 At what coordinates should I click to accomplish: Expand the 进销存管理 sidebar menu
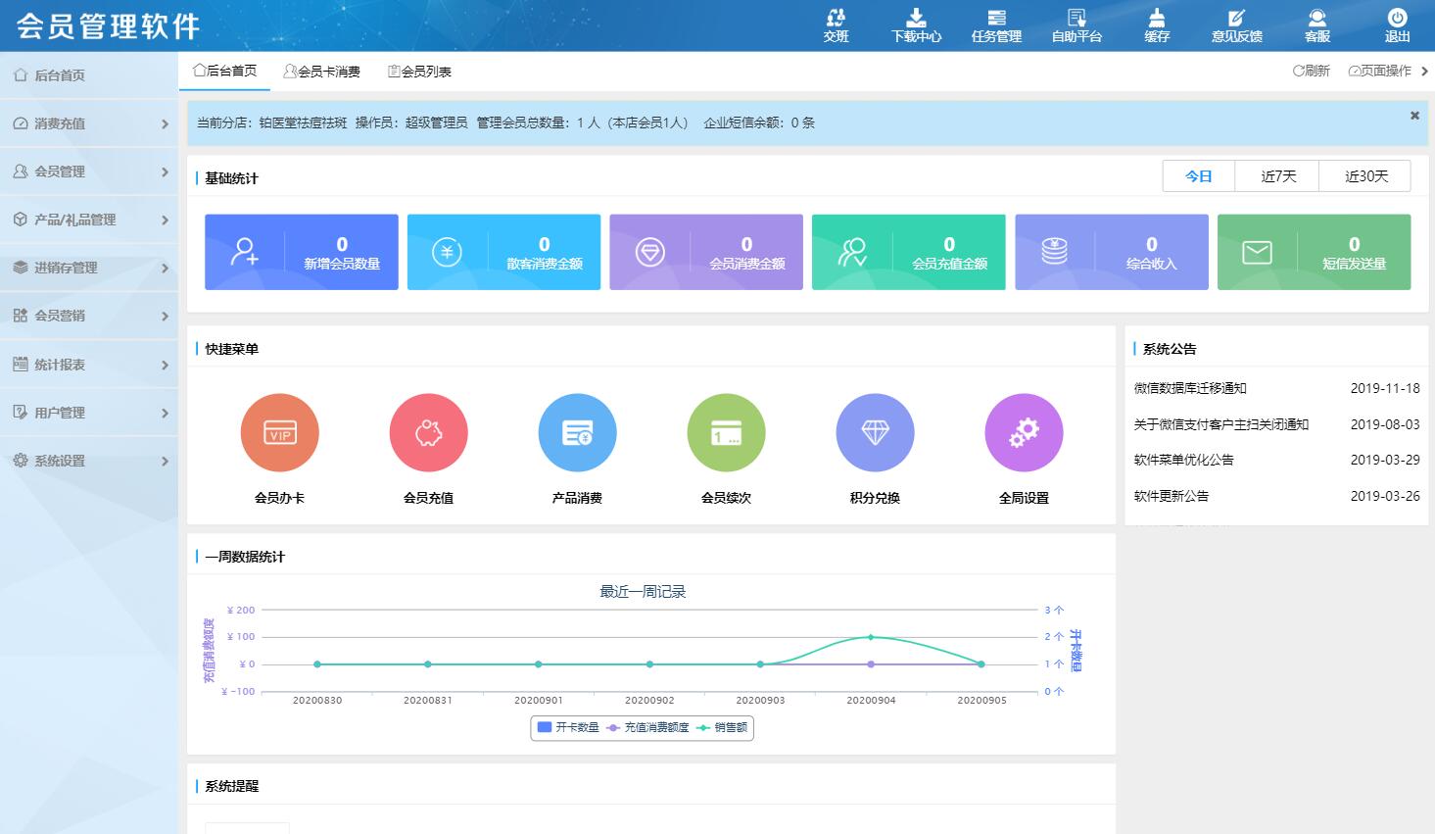point(89,268)
